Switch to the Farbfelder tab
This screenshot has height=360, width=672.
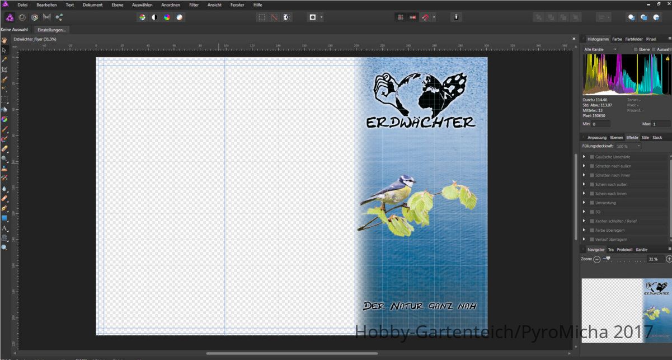[x=634, y=39]
